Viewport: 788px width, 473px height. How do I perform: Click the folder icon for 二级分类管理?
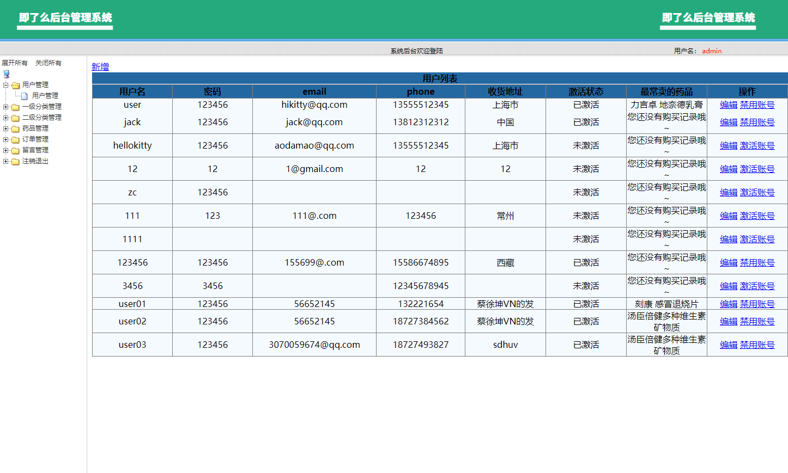(16, 118)
